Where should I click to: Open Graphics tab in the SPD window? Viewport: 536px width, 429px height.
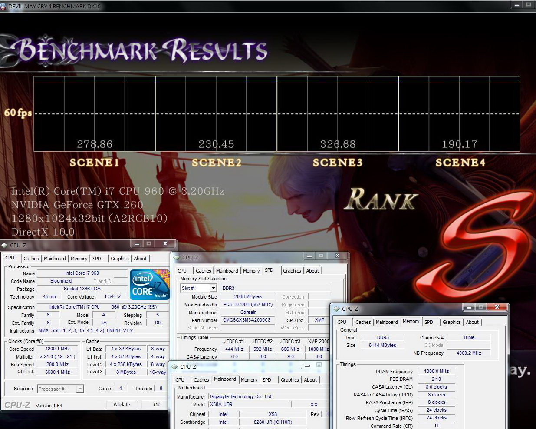pyautogui.click(x=292, y=271)
